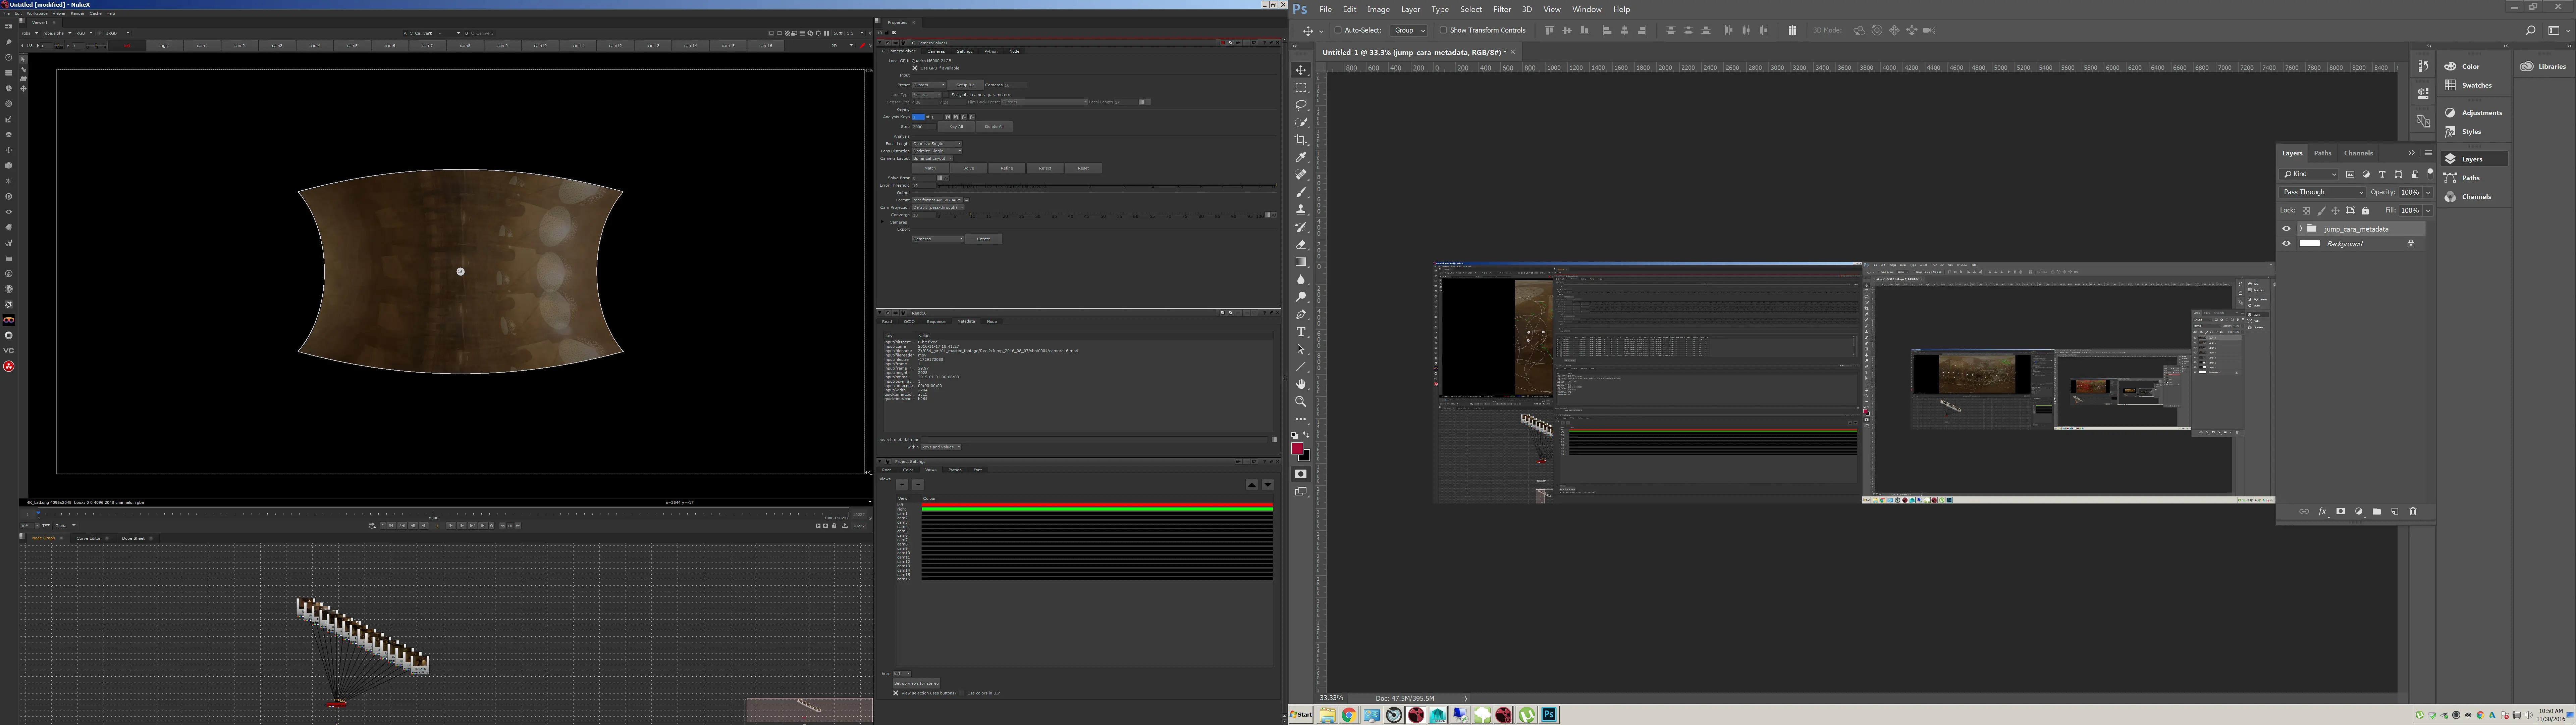Click the Solve button
This screenshot has width=2576, height=725.
tap(969, 168)
